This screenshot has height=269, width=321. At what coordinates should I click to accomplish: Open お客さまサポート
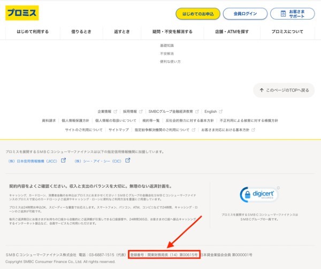click(293, 13)
